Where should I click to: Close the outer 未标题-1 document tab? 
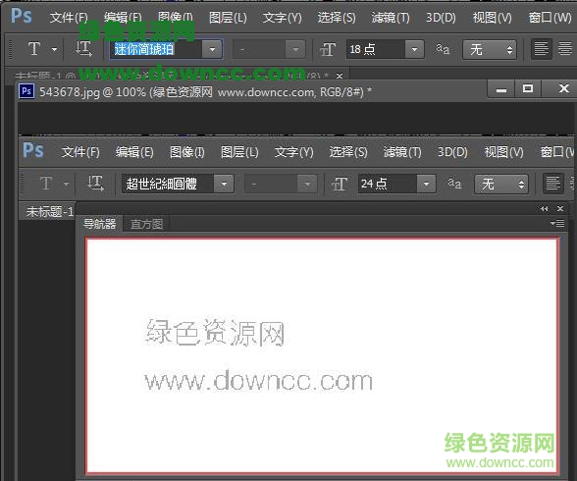point(340,76)
